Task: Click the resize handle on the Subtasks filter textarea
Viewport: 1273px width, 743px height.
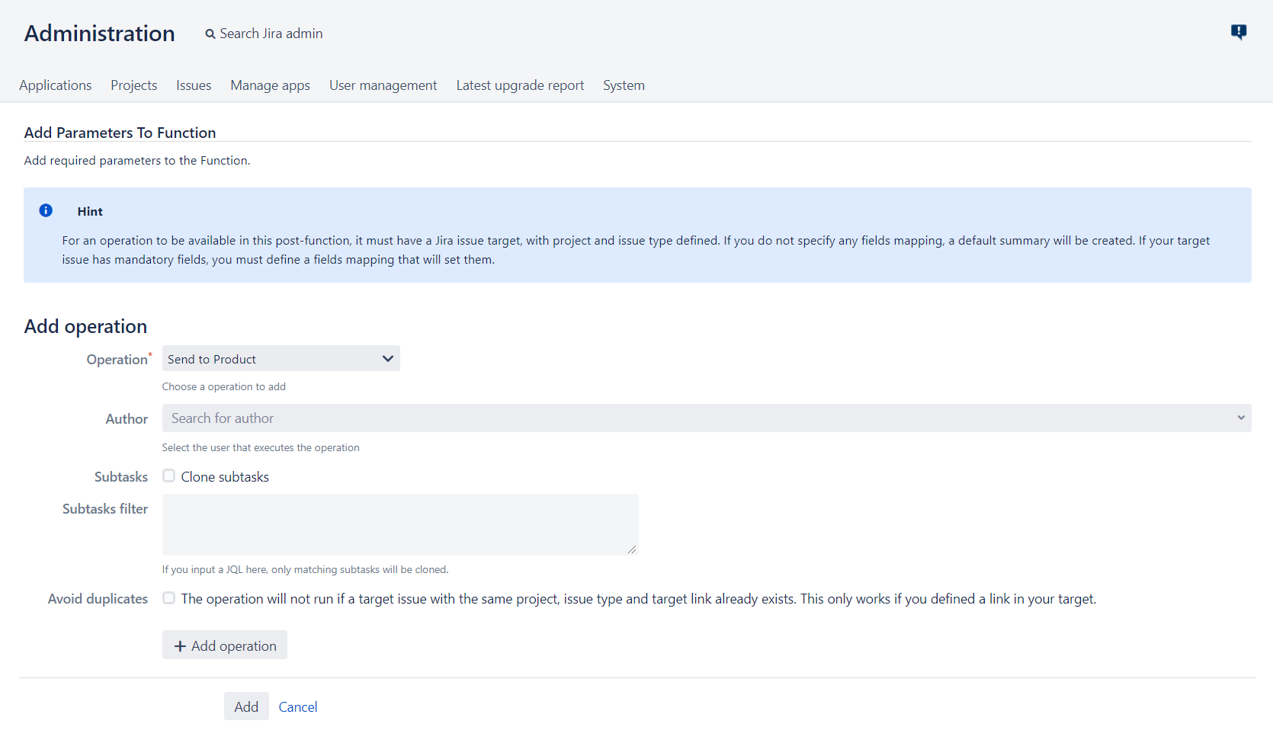Action: point(633,548)
